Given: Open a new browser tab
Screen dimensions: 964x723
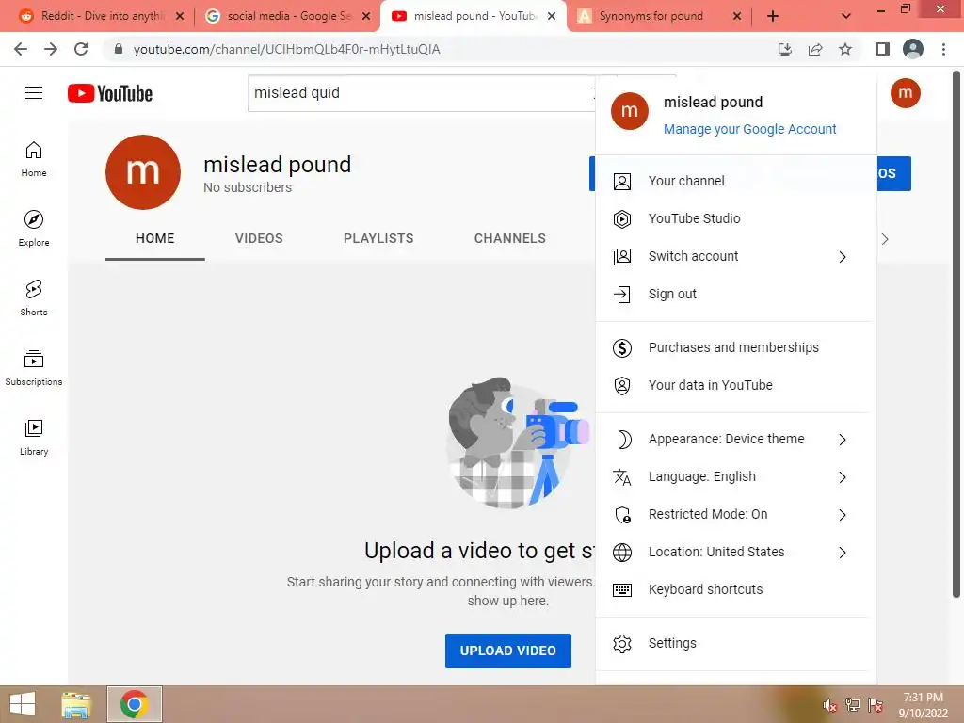Looking at the screenshot, I should click(x=773, y=16).
